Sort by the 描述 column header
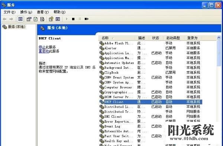Viewport: 223px width, 146px height. click(x=142, y=38)
